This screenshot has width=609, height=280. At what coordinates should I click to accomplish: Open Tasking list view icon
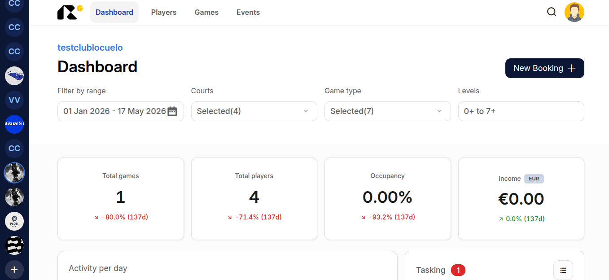point(563,270)
